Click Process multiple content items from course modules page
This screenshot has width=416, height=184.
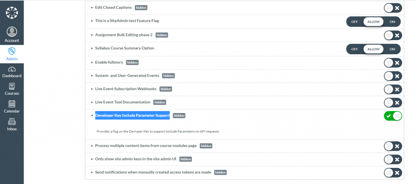tap(146, 145)
